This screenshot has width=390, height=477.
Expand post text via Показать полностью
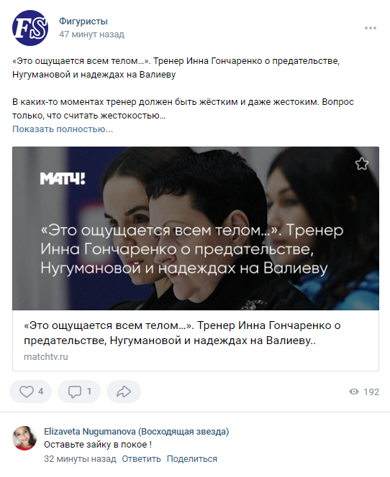tap(63, 129)
